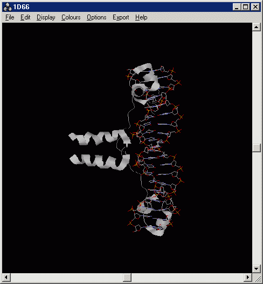Click the vertical scrollbar up arrow

coord(257,27)
